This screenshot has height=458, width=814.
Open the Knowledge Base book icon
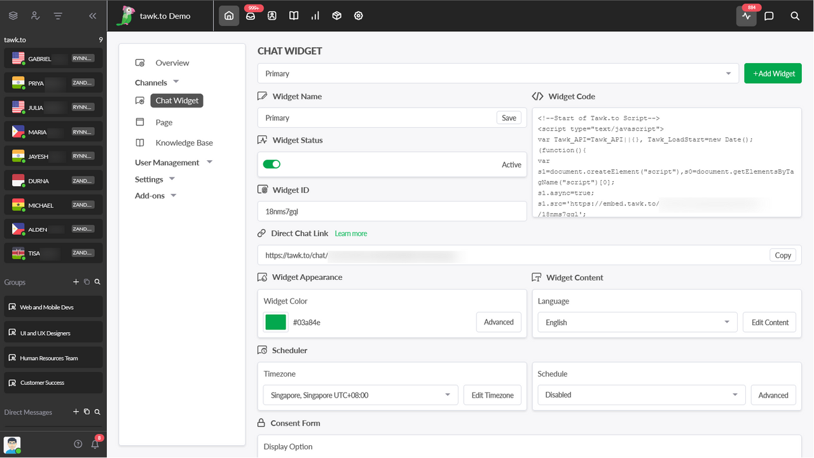pyautogui.click(x=293, y=16)
